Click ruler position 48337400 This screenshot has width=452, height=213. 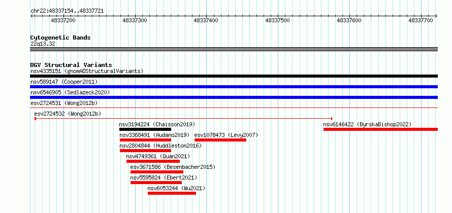coord(206,20)
